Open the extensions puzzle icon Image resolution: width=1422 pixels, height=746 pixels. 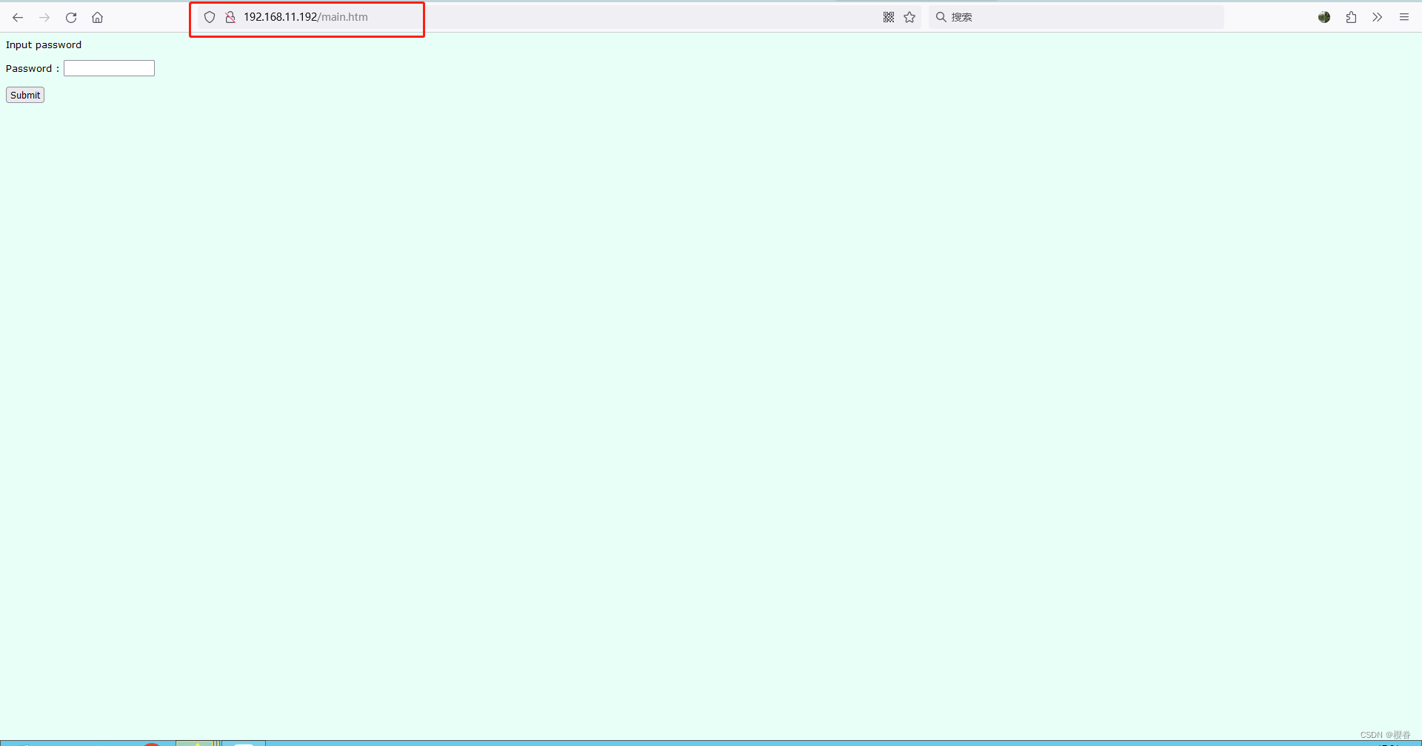coord(1351,17)
